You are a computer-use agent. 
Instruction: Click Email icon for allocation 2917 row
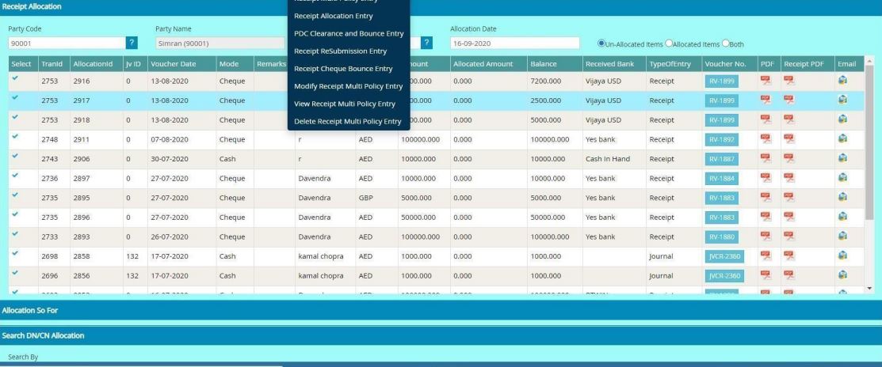pos(842,100)
